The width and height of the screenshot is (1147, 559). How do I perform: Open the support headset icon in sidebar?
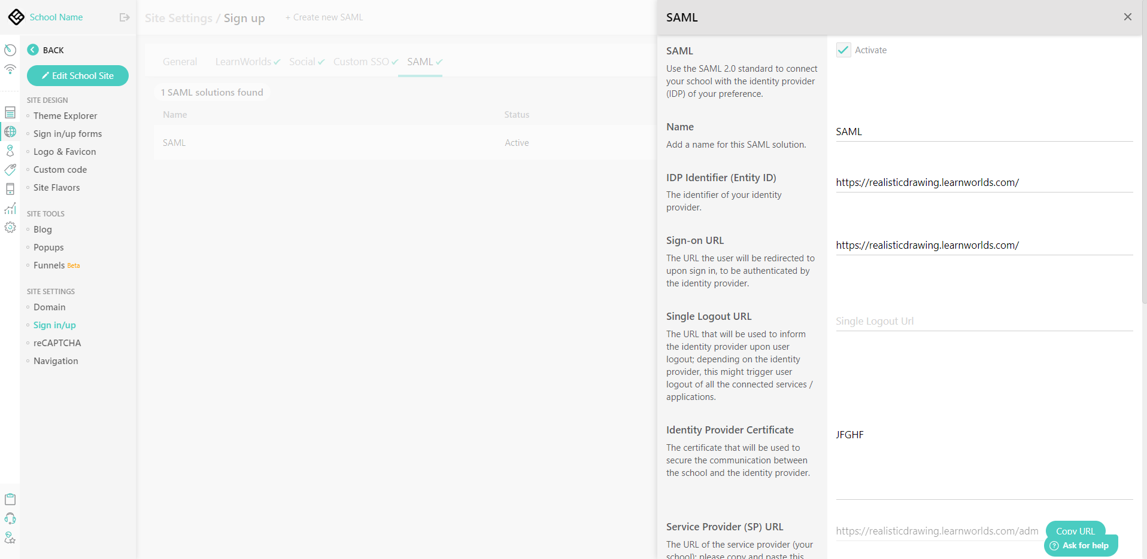10,518
